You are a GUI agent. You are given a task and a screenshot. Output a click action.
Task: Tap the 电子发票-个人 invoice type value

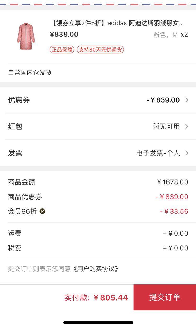tap(158, 153)
